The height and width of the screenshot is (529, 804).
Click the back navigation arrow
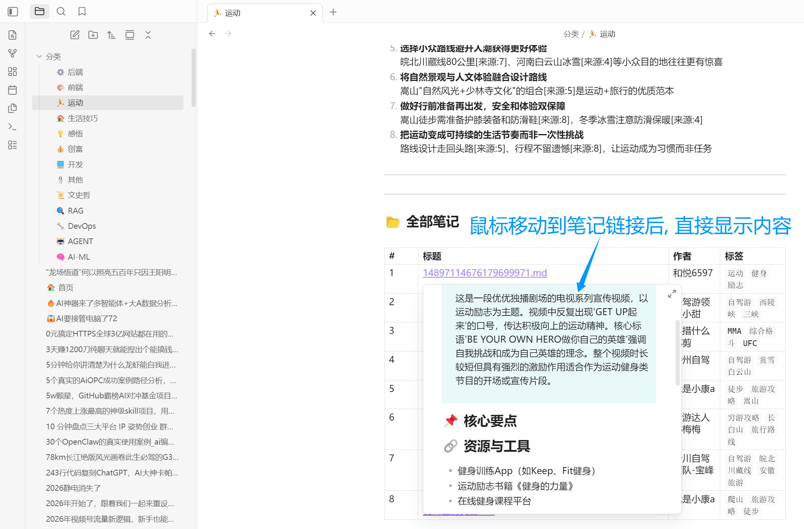pyautogui.click(x=212, y=34)
